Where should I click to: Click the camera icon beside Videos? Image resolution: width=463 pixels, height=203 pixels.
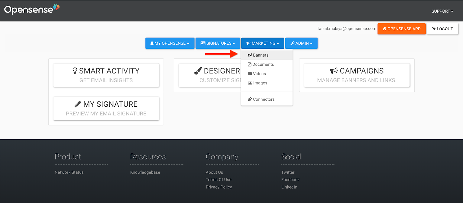pyautogui.click(x=250, y=74)
